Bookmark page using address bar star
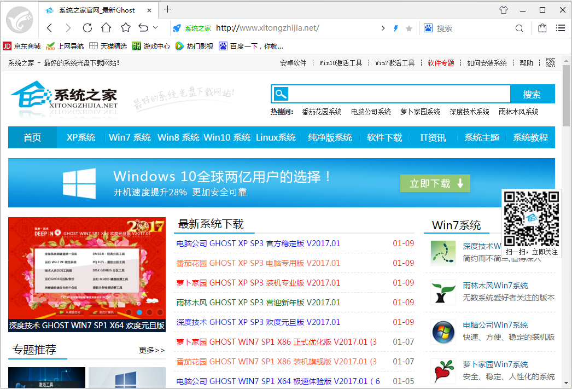This screenshot has height=389, width=572. coord(409,28)
